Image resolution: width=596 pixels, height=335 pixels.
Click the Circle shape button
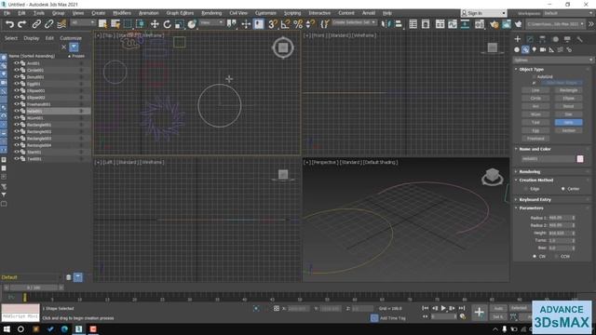(535, 99)
